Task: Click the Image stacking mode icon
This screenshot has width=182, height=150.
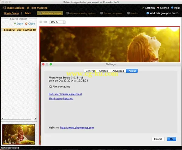Action: 4,8
